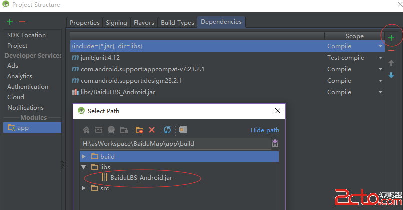Screen dimensions: 403x210
Task: Delete the selected item with the red X
Action: (152, 130)
